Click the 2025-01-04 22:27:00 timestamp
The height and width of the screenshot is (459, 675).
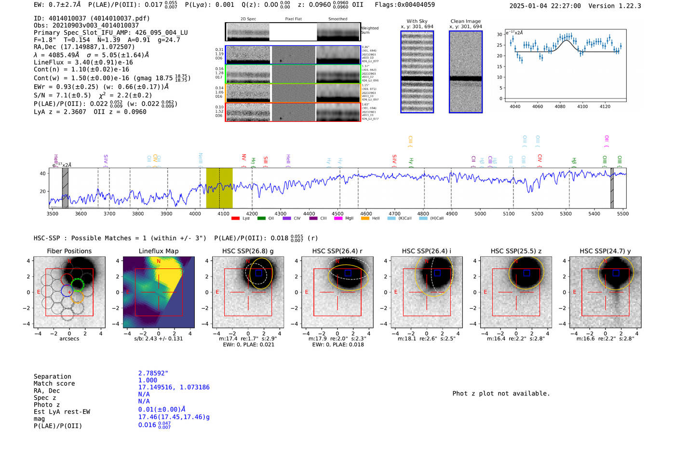click(x=545, y=6)
